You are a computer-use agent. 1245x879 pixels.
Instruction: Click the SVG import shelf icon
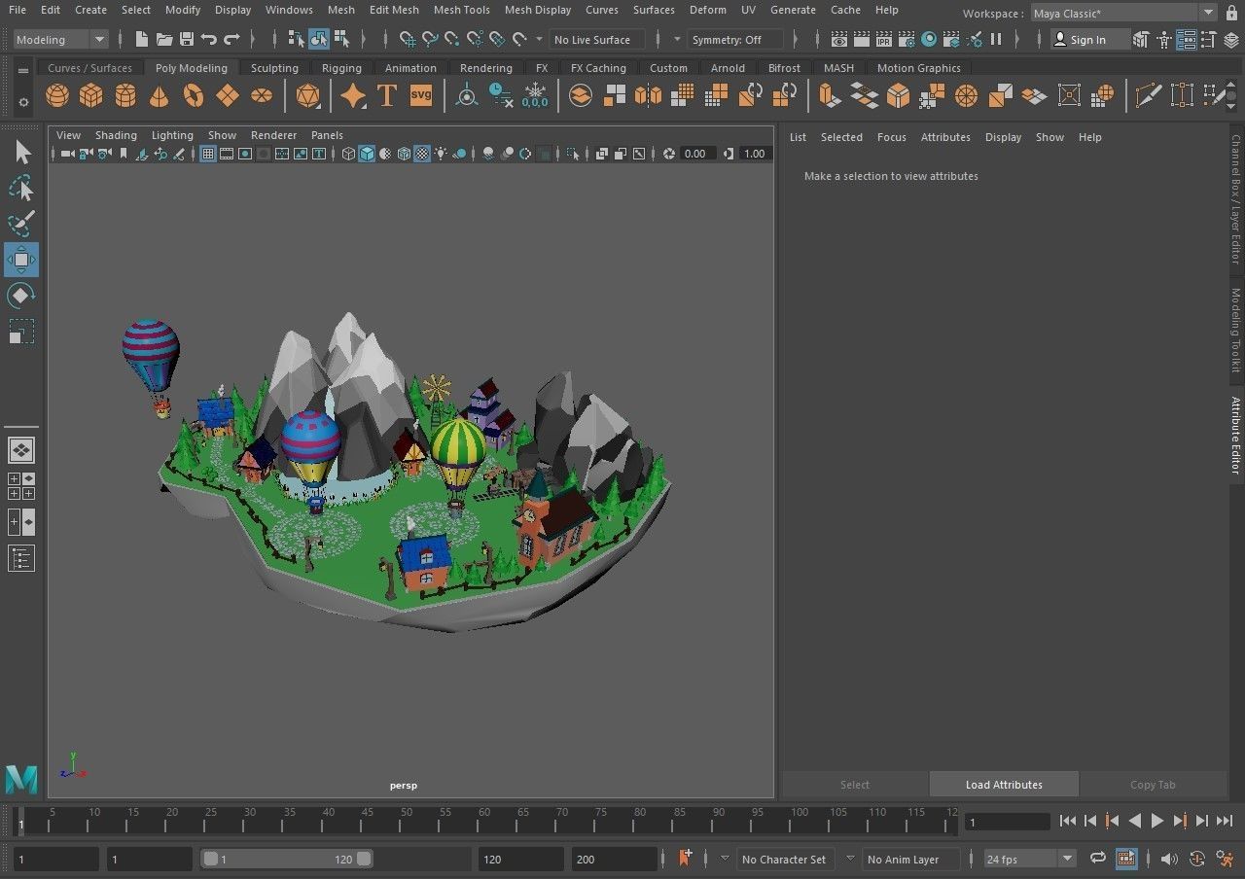tap(421, 95)
